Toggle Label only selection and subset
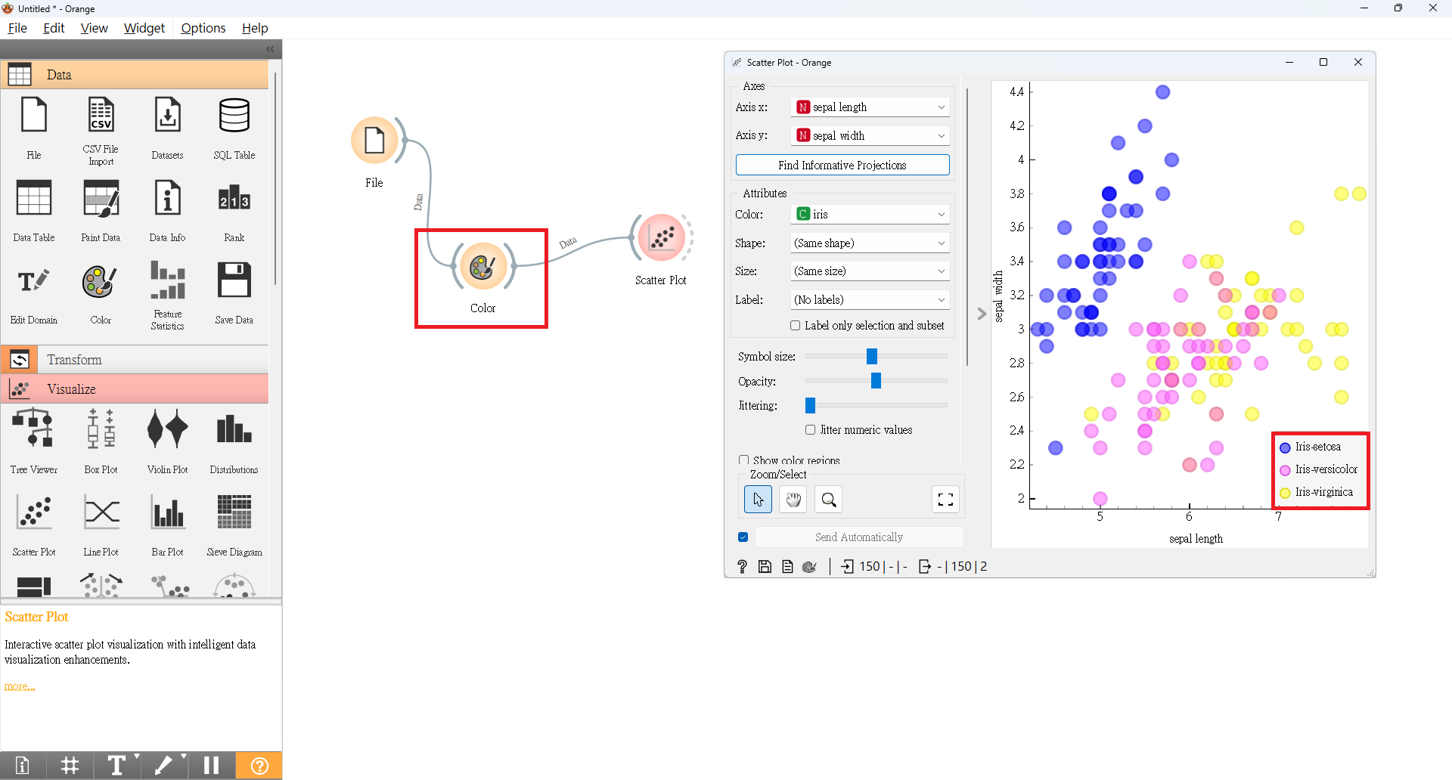The width and height of the screenshot is (1452, 780). 795,325
